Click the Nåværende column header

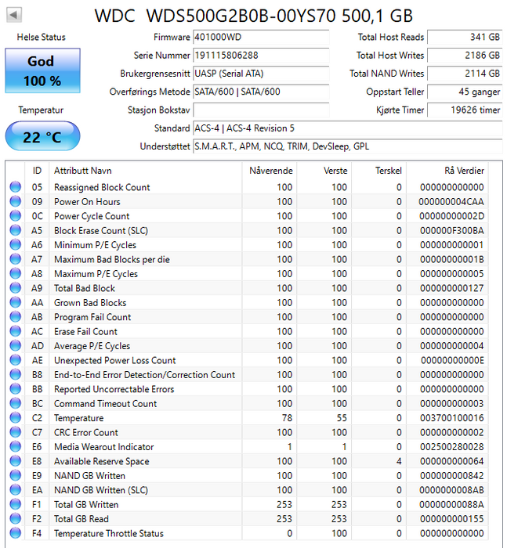(270, 171)
